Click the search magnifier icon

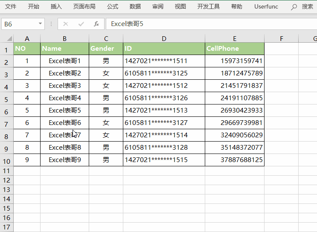294,7
